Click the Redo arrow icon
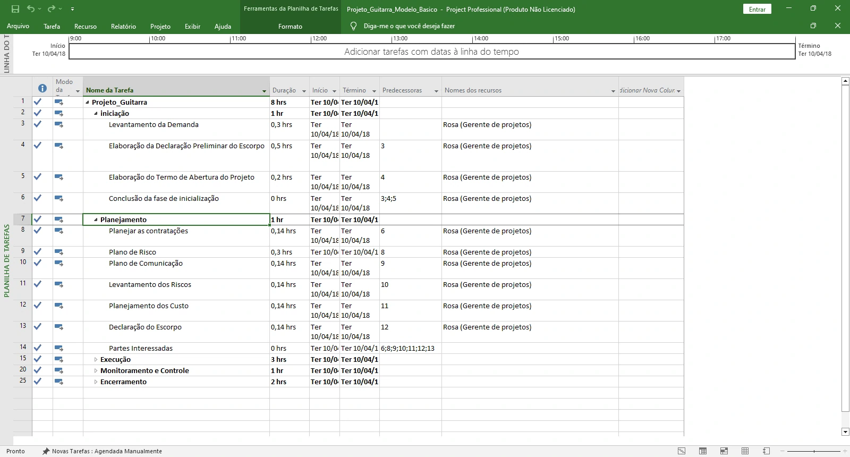This screenshot has height=457, width=850. 51,9
